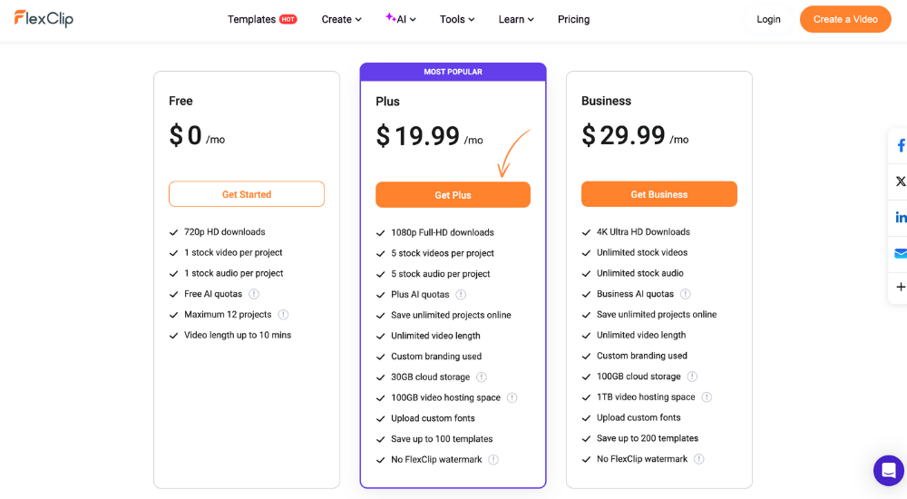
Task: Show info for 30GB cloud storage
Action: tap(482, 377)
